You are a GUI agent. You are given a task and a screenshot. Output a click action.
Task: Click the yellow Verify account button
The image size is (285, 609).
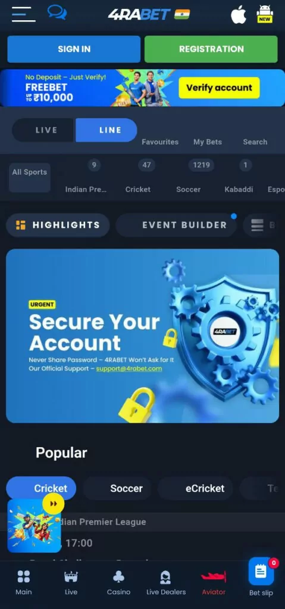tap(220, 88)
